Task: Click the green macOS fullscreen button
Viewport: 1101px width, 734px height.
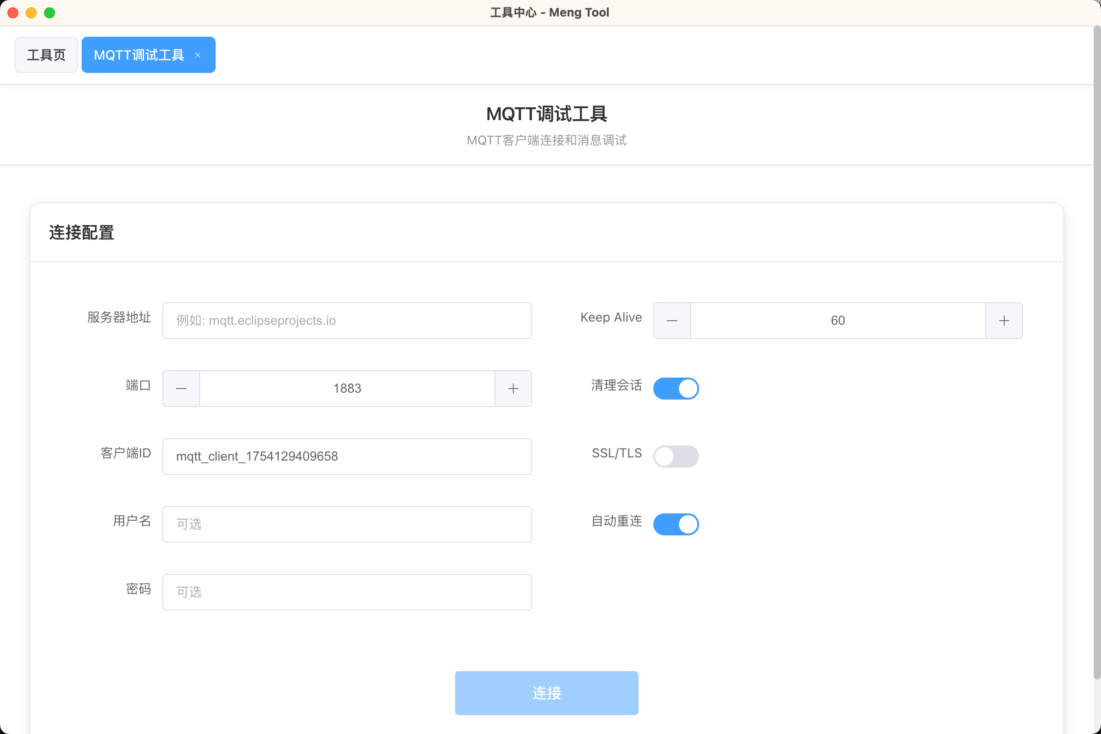Action: (x=50, y=13)
